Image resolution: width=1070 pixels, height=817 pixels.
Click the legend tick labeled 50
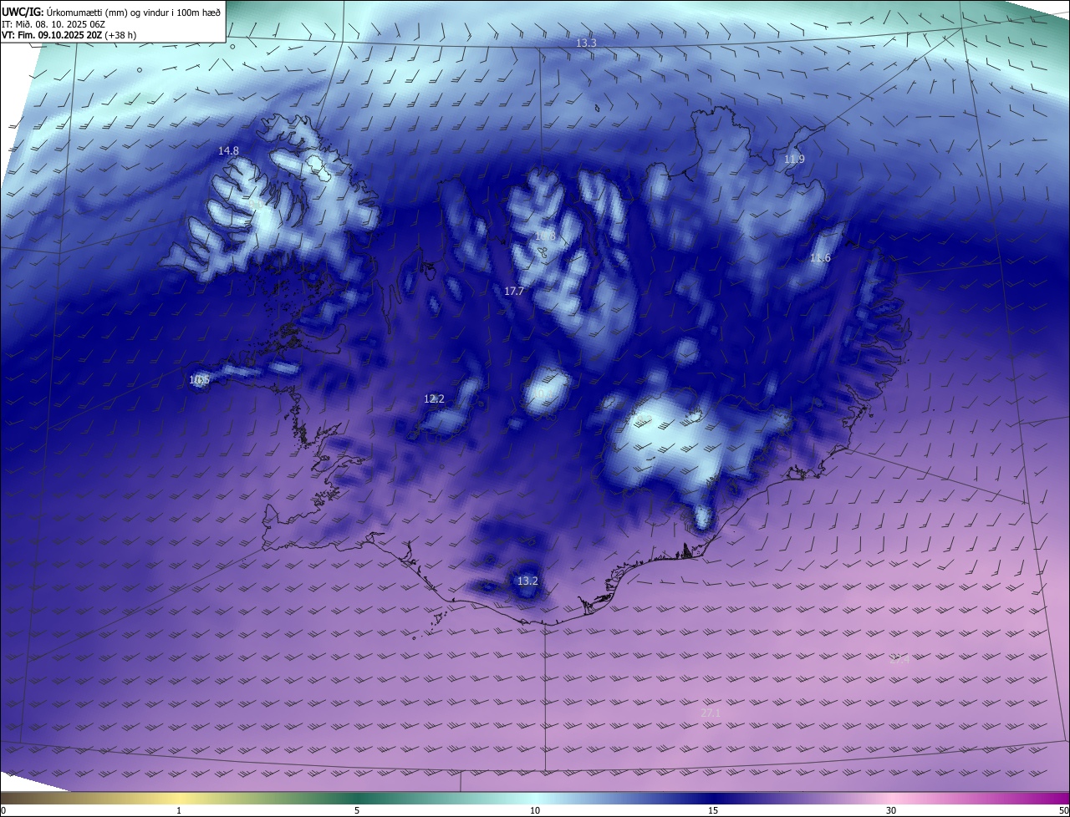[1063, 810]
